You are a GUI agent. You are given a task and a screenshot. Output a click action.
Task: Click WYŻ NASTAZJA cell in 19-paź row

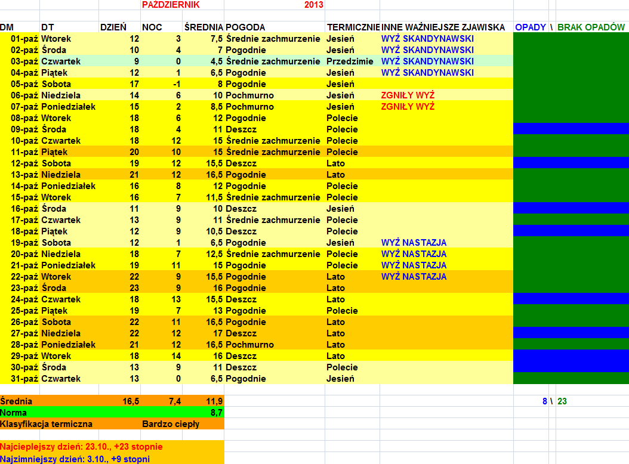(x=414, y=243)
